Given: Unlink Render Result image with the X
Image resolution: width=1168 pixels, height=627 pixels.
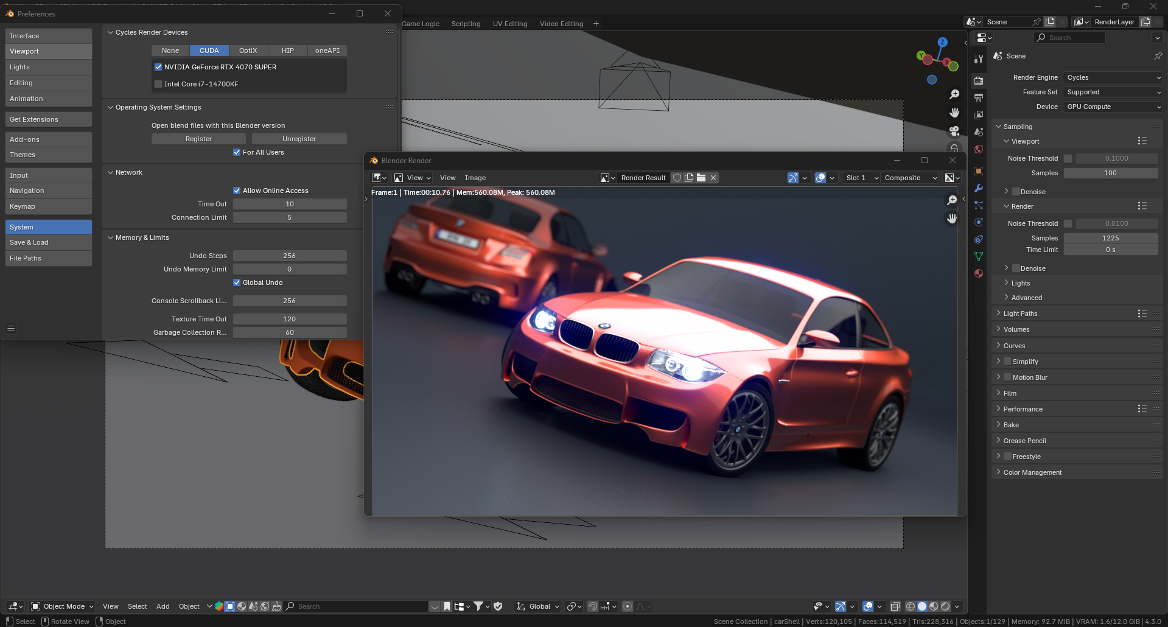Looking at the screenshot, I should [713, 178].
